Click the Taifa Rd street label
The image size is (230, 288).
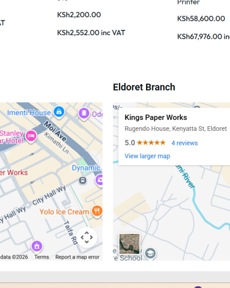pos(70,233)
